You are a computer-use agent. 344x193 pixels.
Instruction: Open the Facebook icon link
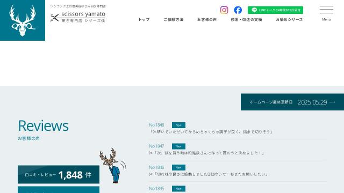pyautogui.click(x=238, y=10)
